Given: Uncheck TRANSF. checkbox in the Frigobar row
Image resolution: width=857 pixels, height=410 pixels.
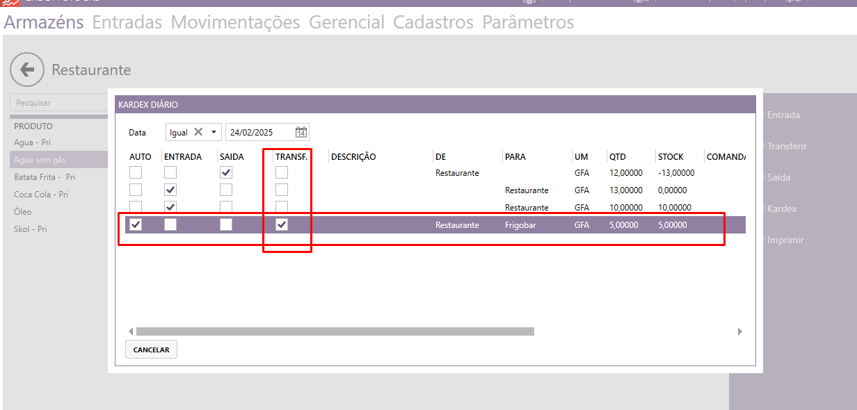Looking at the screenshot, I should pos(282,224).
